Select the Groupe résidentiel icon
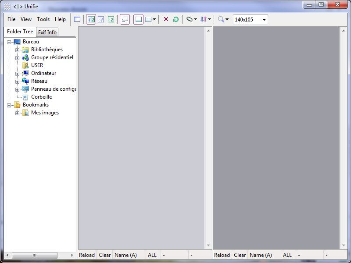The width and height of the screenshot is (351, 263). pyautogui.click(x=25, y=58)
